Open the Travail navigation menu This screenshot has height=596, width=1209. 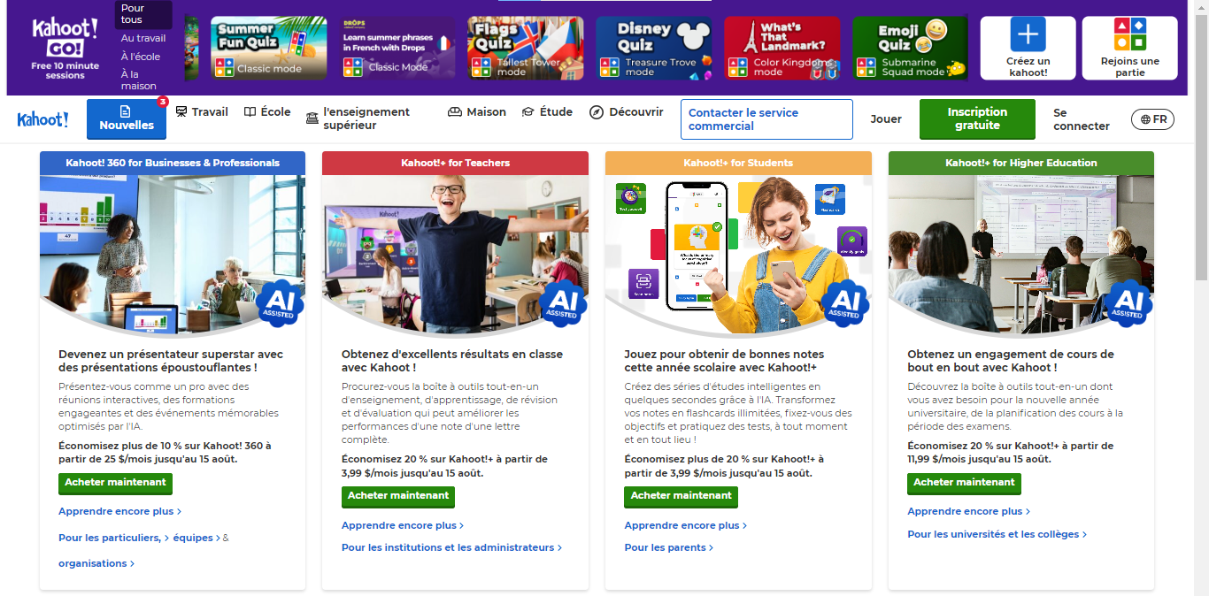pyautogui.click(x=202, y=112)
